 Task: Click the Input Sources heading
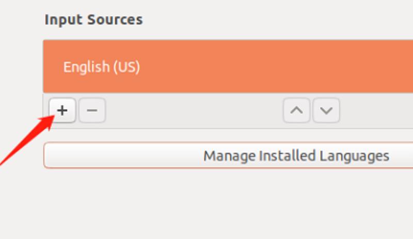pyautogui.click(x=93, y=20)
